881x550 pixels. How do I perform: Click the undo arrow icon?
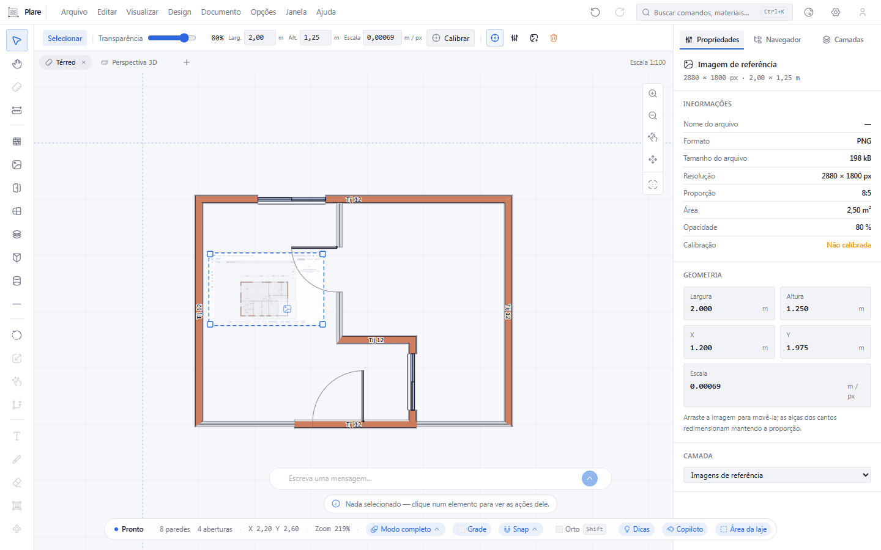coord(595,12)
